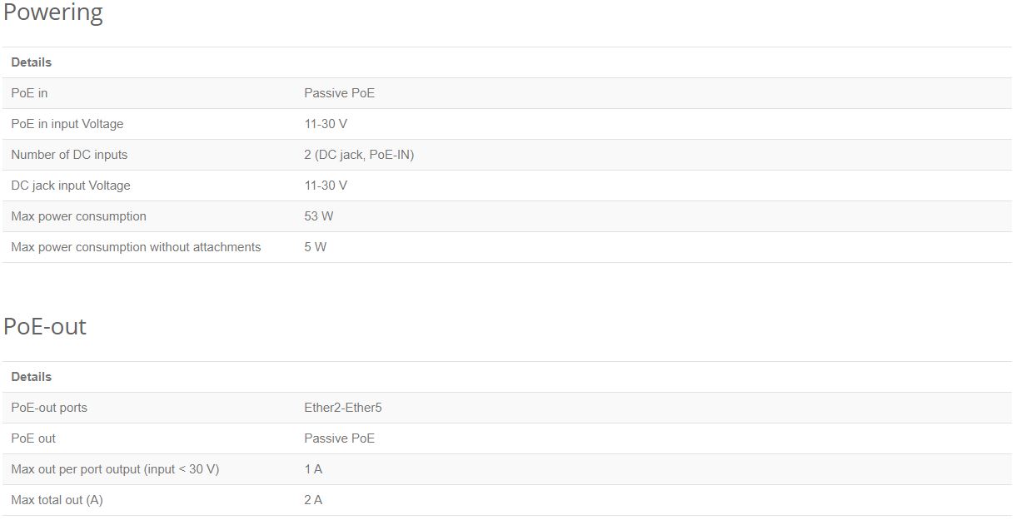Select the PoE in row label
Viewport: 1016px width, 520px height.
tap(29, 93)
